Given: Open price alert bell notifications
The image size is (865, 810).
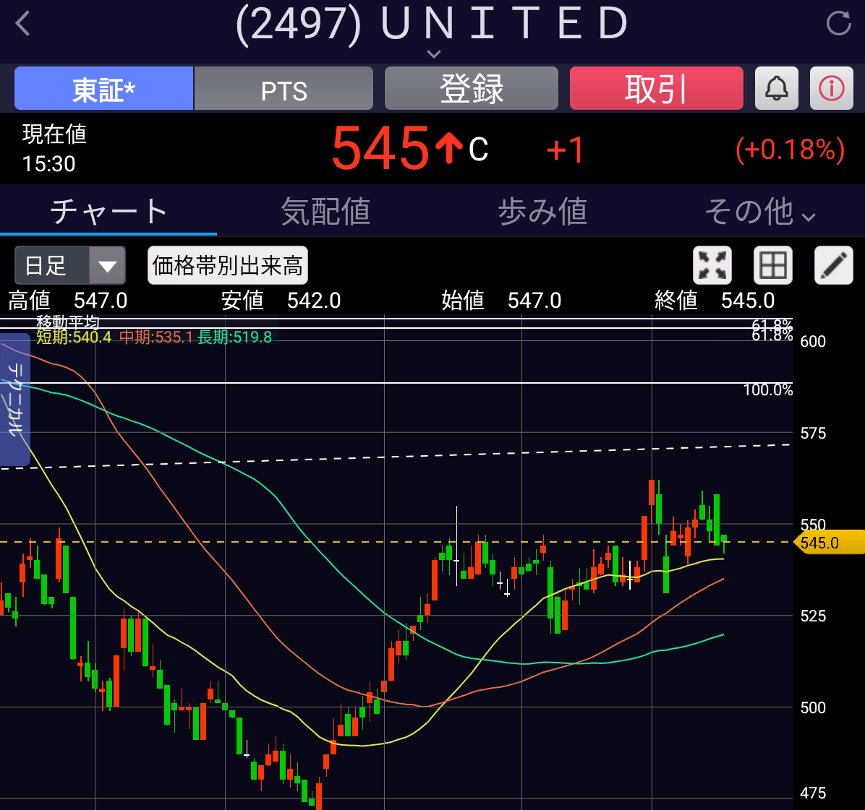Looking at the screenshot, I should pos(776,88).
